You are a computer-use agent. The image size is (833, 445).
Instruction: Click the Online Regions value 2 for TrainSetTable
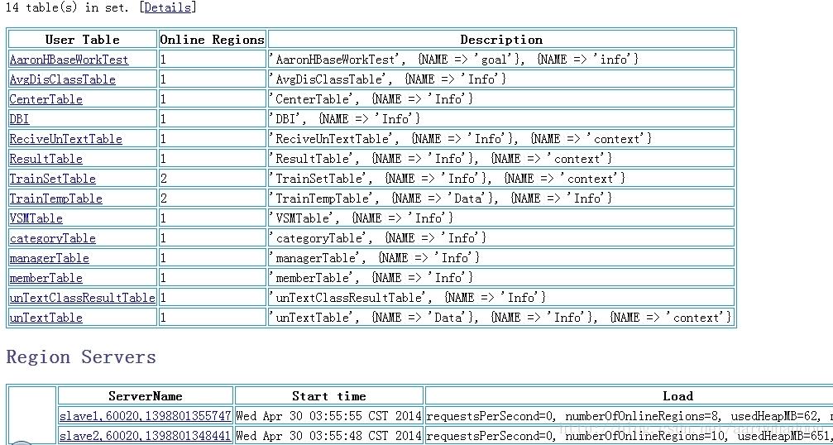tap(213, 179)
